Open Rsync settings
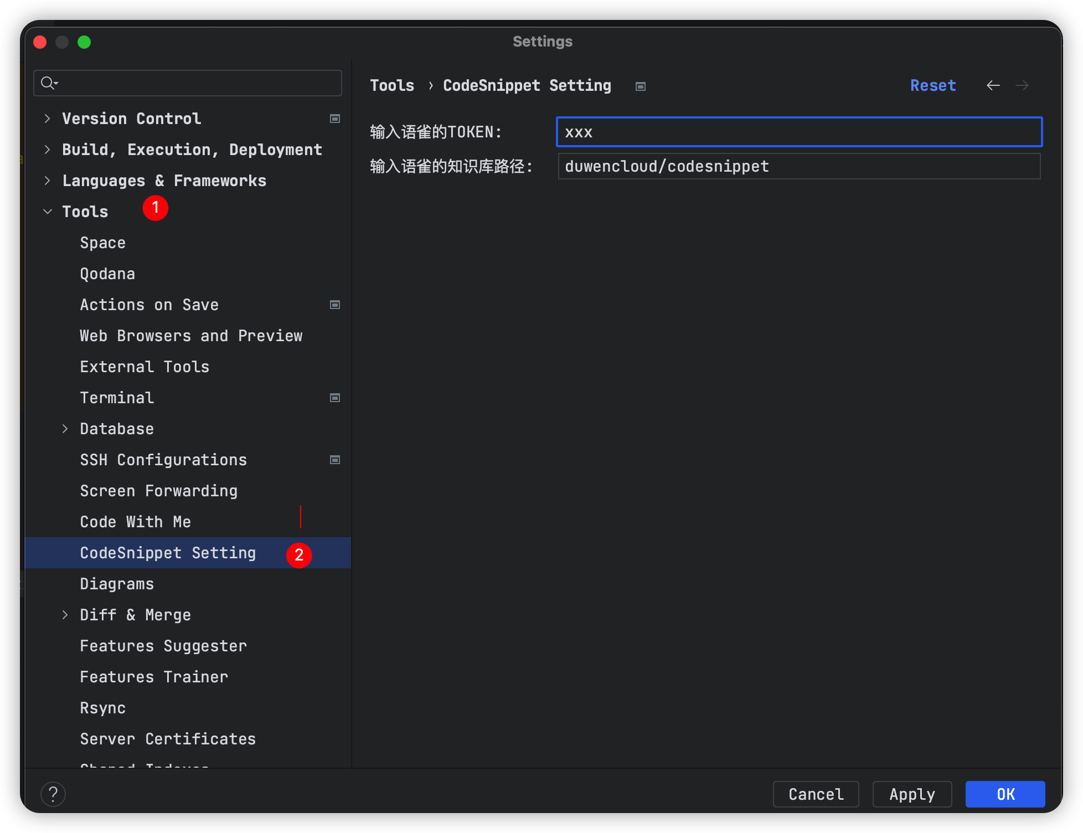 (103, 708)
